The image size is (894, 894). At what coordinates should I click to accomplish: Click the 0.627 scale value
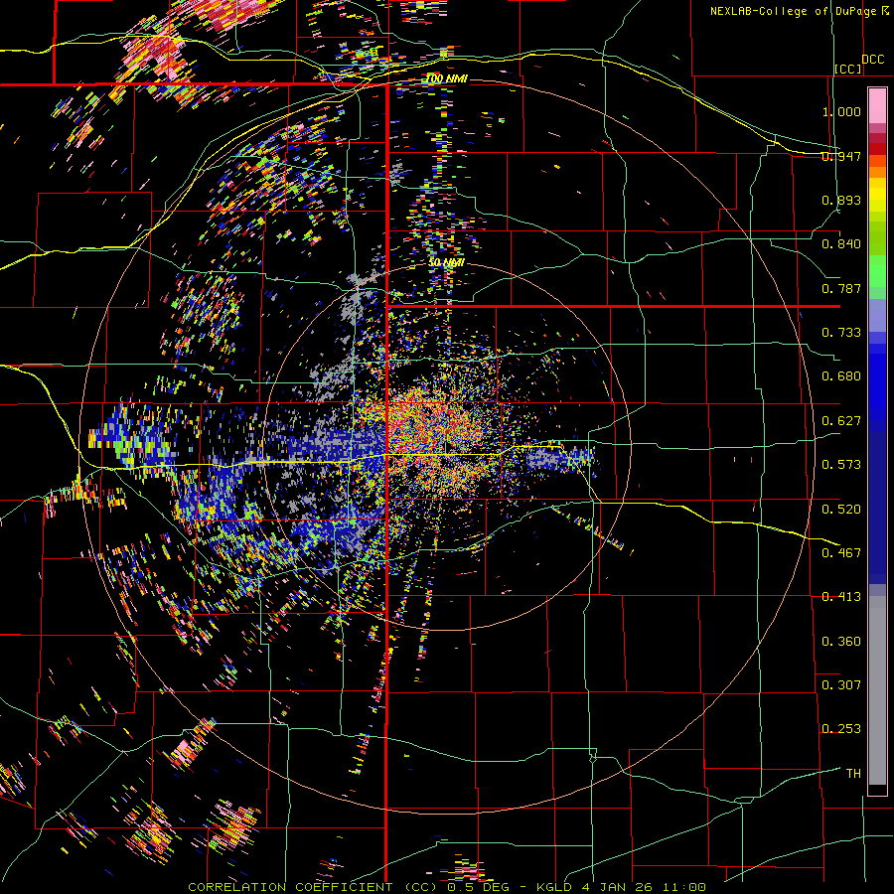click(x=841, y=421)
